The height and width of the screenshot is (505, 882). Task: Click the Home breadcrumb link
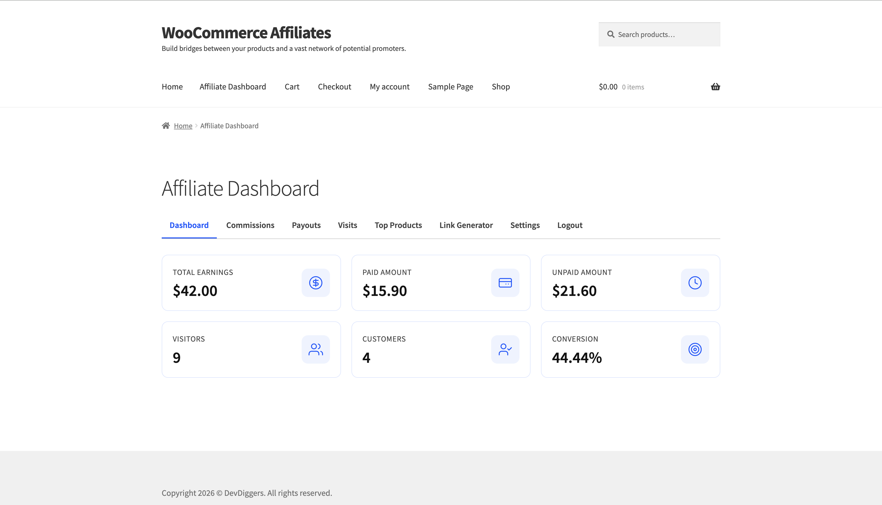point(183,125)
